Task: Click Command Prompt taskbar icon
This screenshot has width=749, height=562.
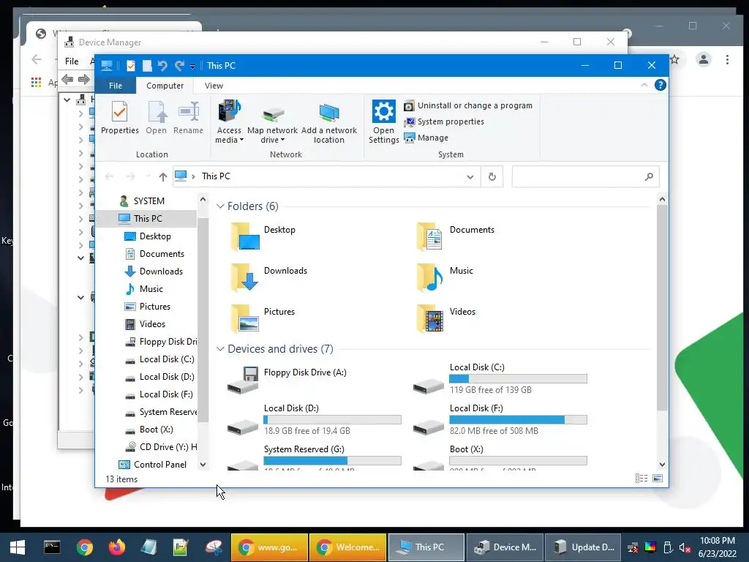Action: (52, 547)
